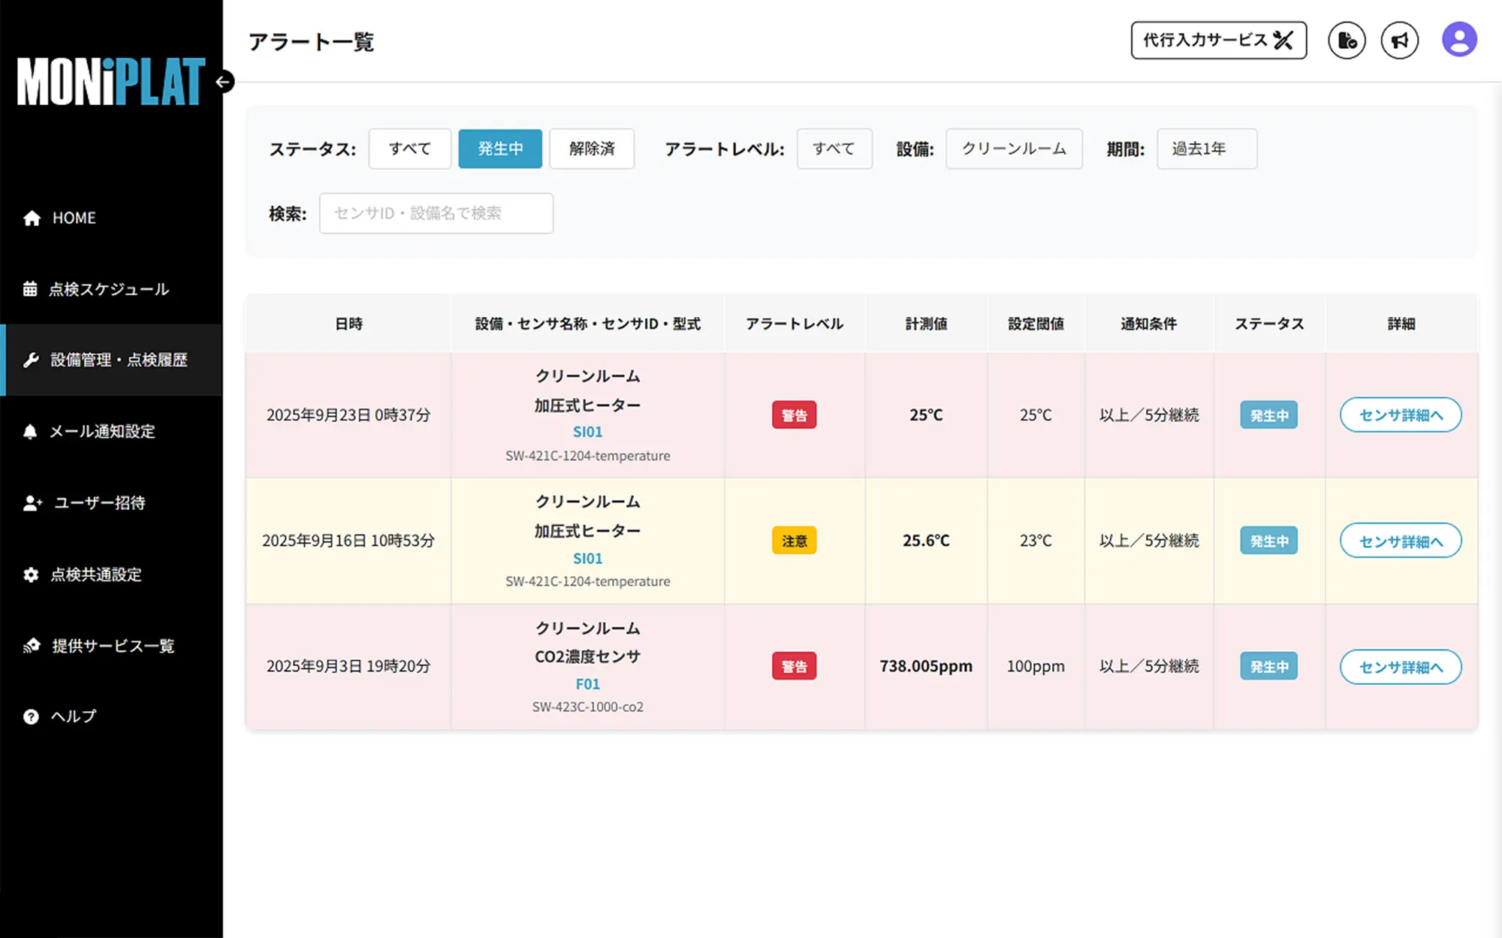Open the アラートレベル dropdown
The width and height of the screenshot is (1502, 938).
[834, 149]
